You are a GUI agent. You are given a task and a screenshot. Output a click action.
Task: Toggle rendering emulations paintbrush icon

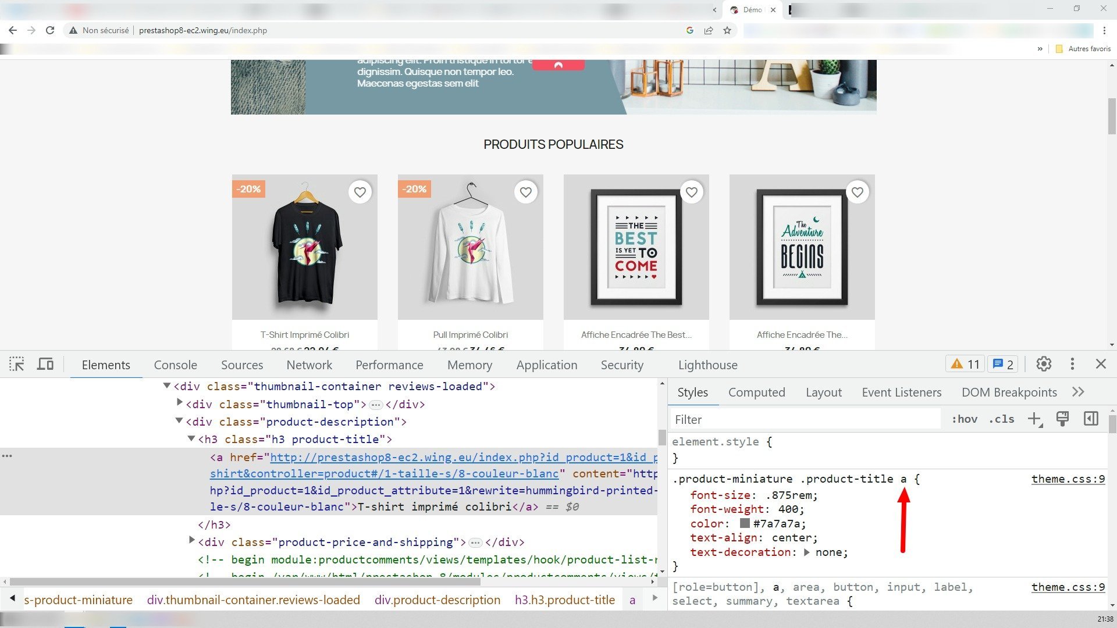point(1062,419)
